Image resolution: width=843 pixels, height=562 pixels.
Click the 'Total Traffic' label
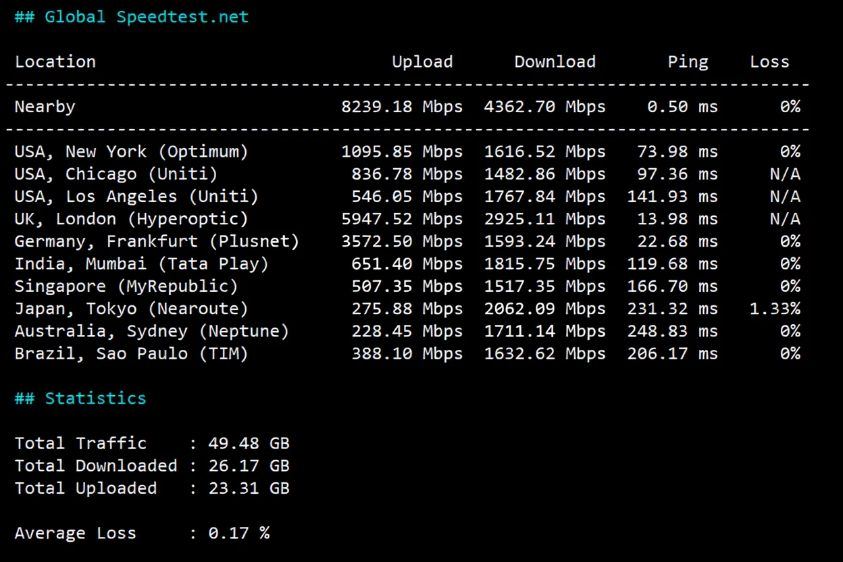click(80, 444)
